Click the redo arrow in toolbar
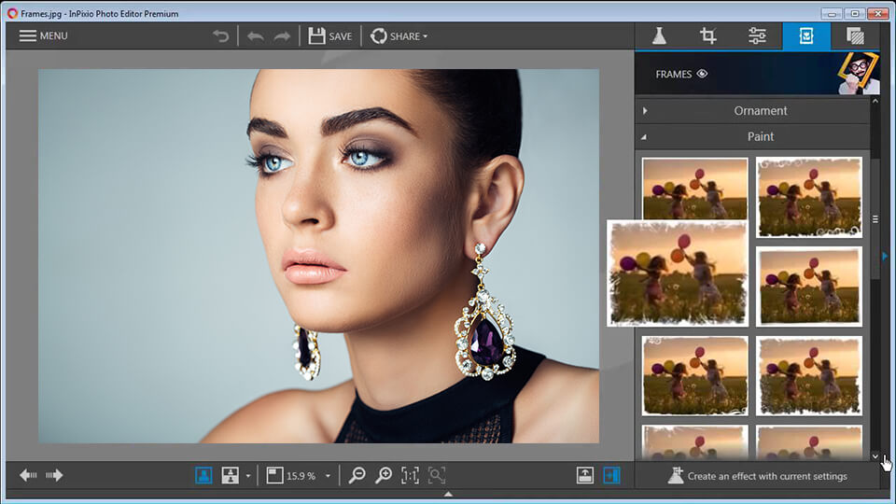This screenshot has height=504, width=896. (x=282, y=36)
